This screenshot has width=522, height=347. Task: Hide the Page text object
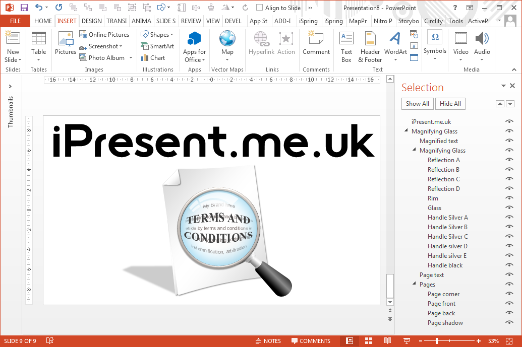coord(509,275)
